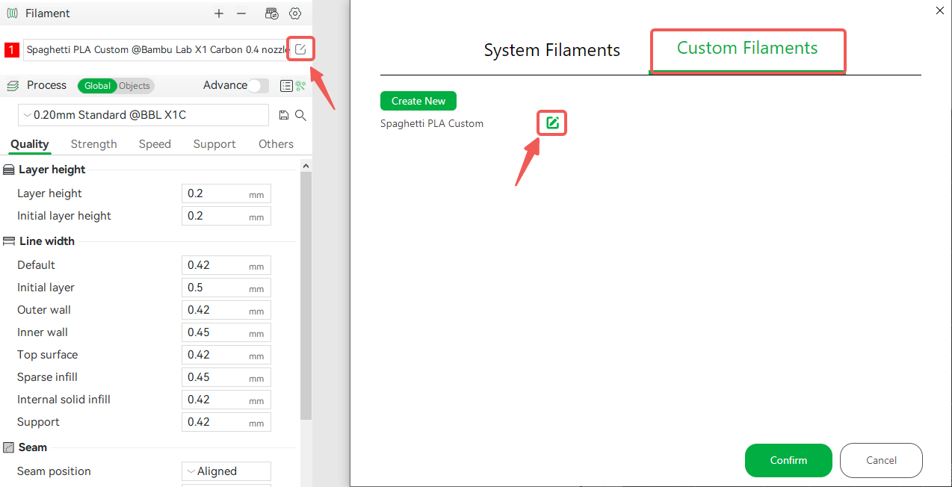Open process settings list comparison icon
Image resolution: width=952 pixels, height=487 pixels.
286,86
